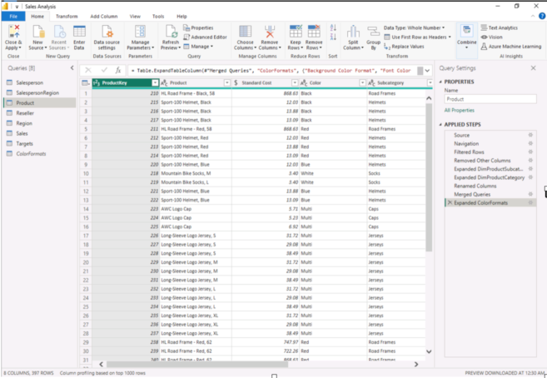Open the Product column filter dropdown

pyautogui.click(x=227, y=83)
